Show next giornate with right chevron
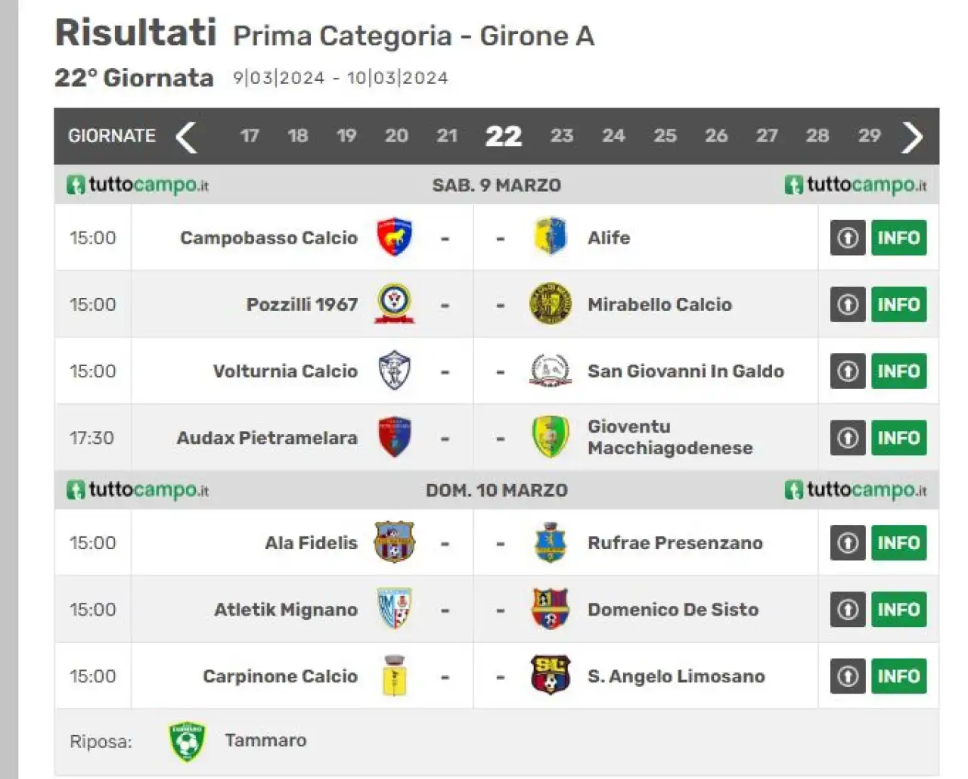This screenshot has width=968, height=779. (913, 137)
